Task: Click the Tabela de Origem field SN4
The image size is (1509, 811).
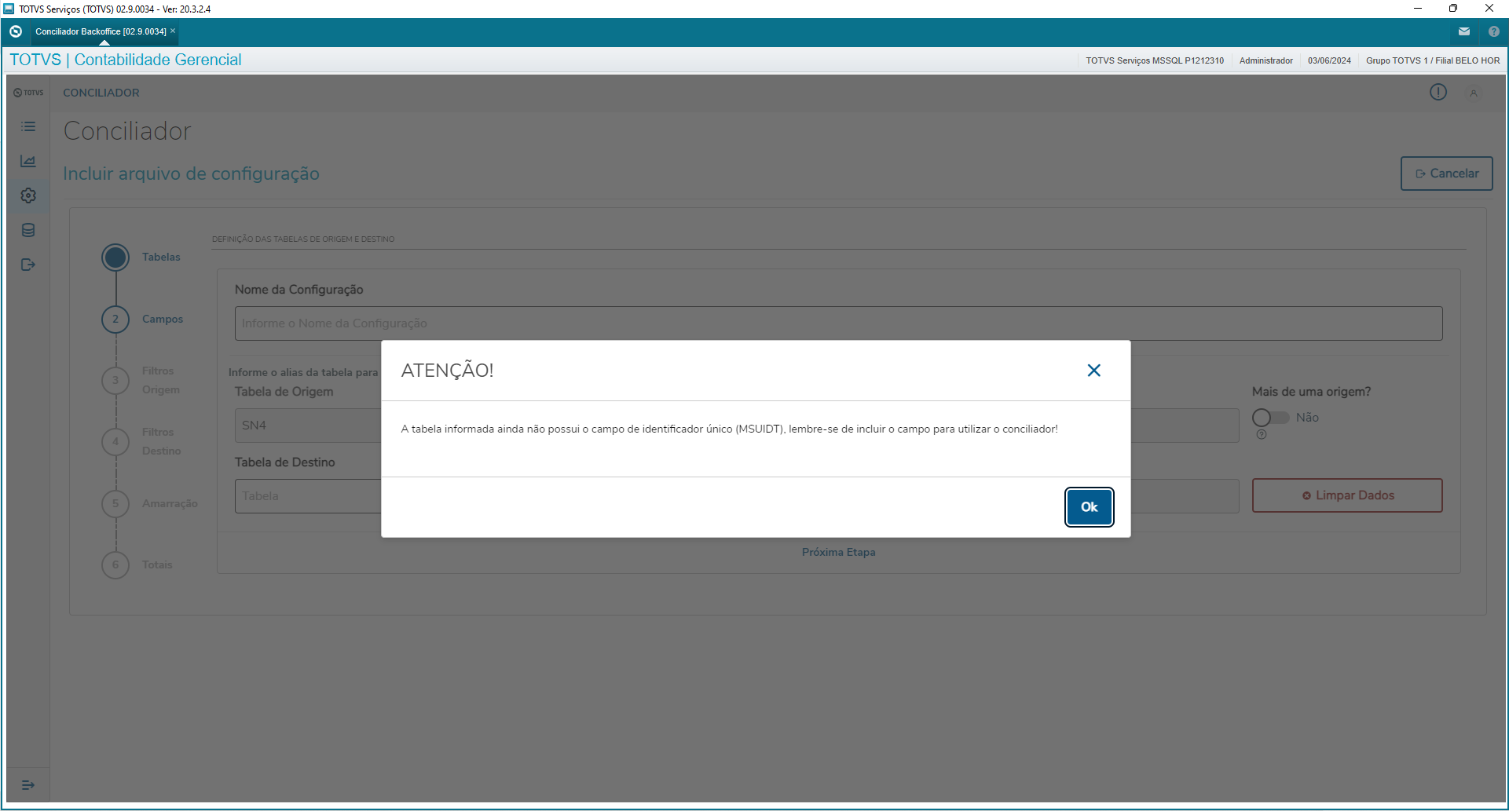Action: (308, 426)
